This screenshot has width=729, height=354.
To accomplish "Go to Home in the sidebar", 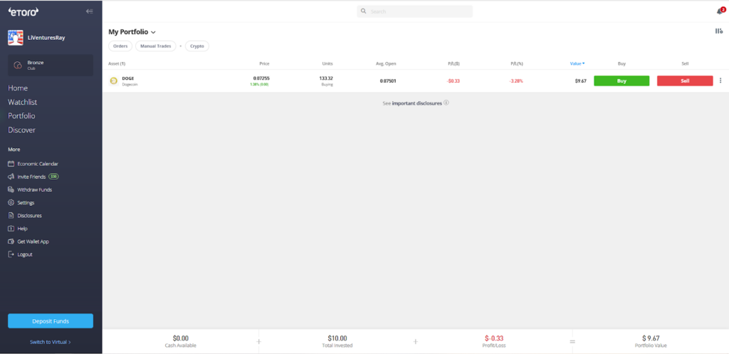I will [18, 88].
